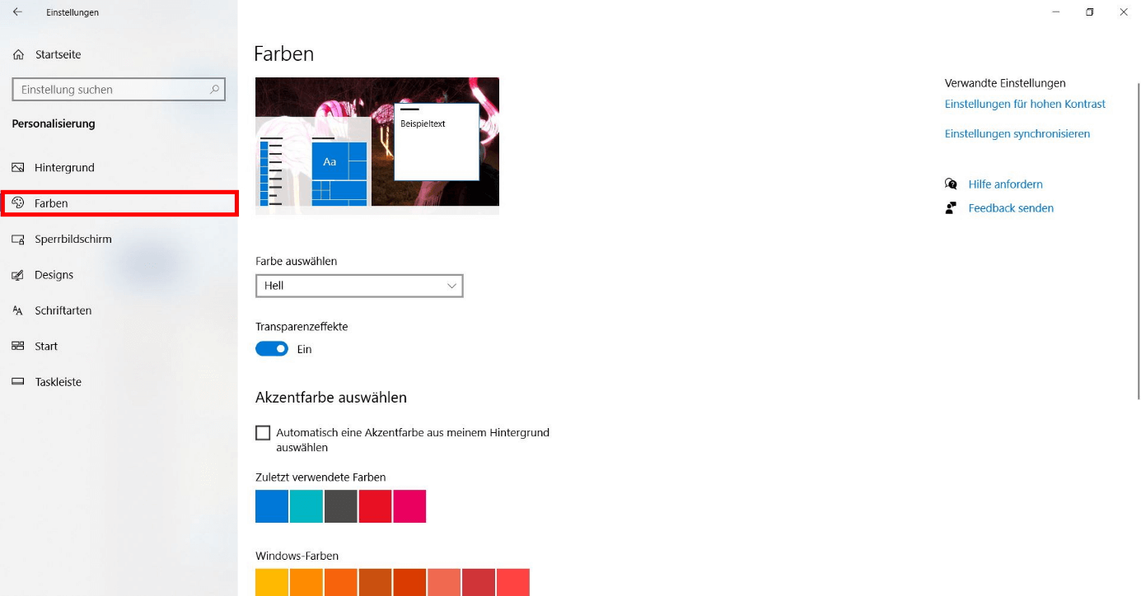Click the Zuletzt verwendete Farben label
1141x596 pixels.
click(x=320, y=477)
